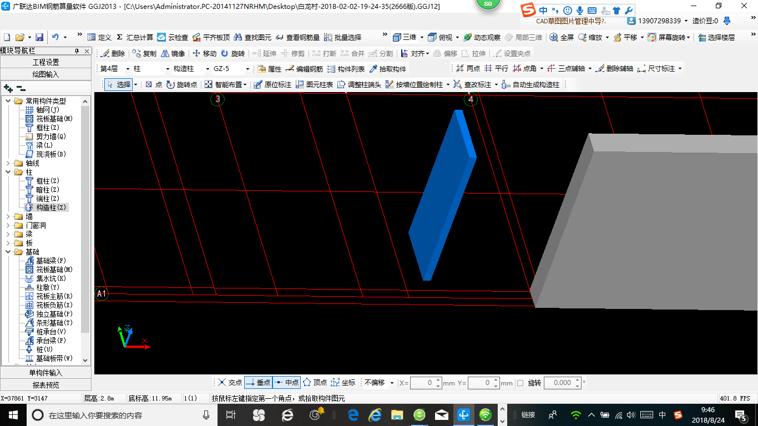The width and height of the screenshot is (758, 426).
Task: Apply 平齐板顶 flush with slab top
Action: (211, 37)
